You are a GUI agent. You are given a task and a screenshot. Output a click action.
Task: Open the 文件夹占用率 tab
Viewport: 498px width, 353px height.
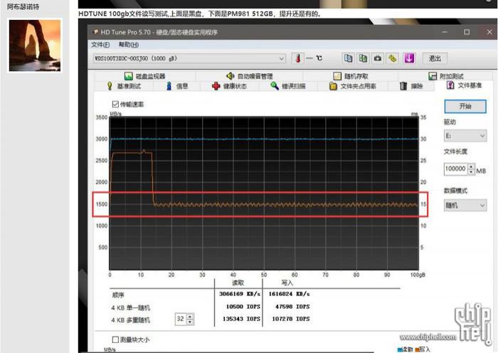pos(353,86)
